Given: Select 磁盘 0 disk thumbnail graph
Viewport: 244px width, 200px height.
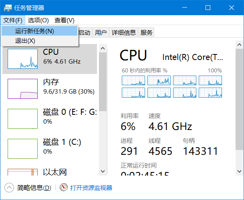Looking at the screenshot, I should pyautogui.click(x=23, y=118).
